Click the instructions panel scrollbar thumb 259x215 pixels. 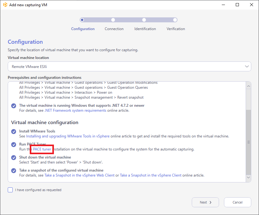point(248,142)
